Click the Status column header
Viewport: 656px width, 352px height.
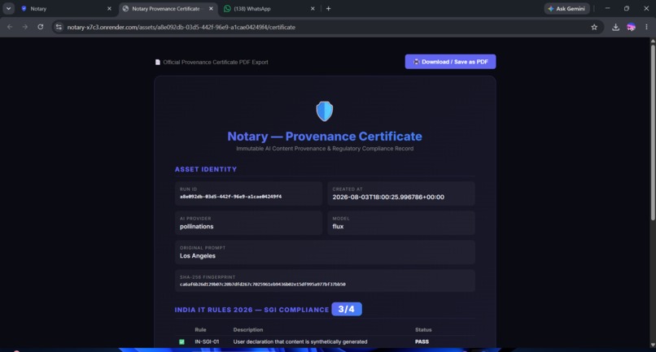point(423,329)
